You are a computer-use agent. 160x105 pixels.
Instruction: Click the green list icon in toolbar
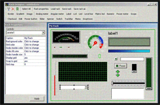17,9
